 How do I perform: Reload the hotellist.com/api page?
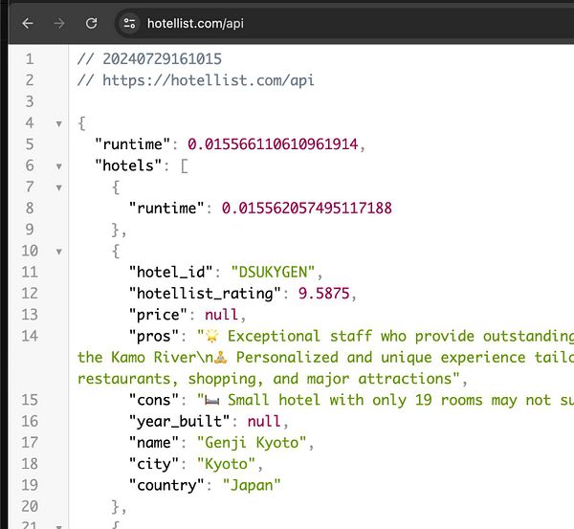click(91, 22)
